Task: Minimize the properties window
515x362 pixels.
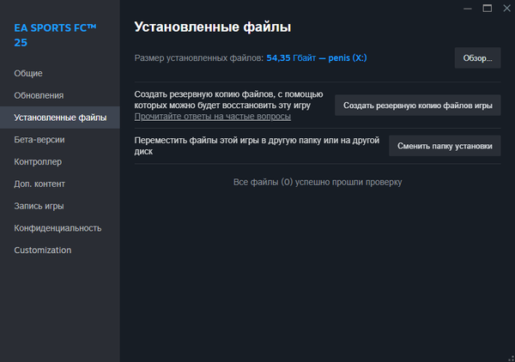Action: coord(468,9)
